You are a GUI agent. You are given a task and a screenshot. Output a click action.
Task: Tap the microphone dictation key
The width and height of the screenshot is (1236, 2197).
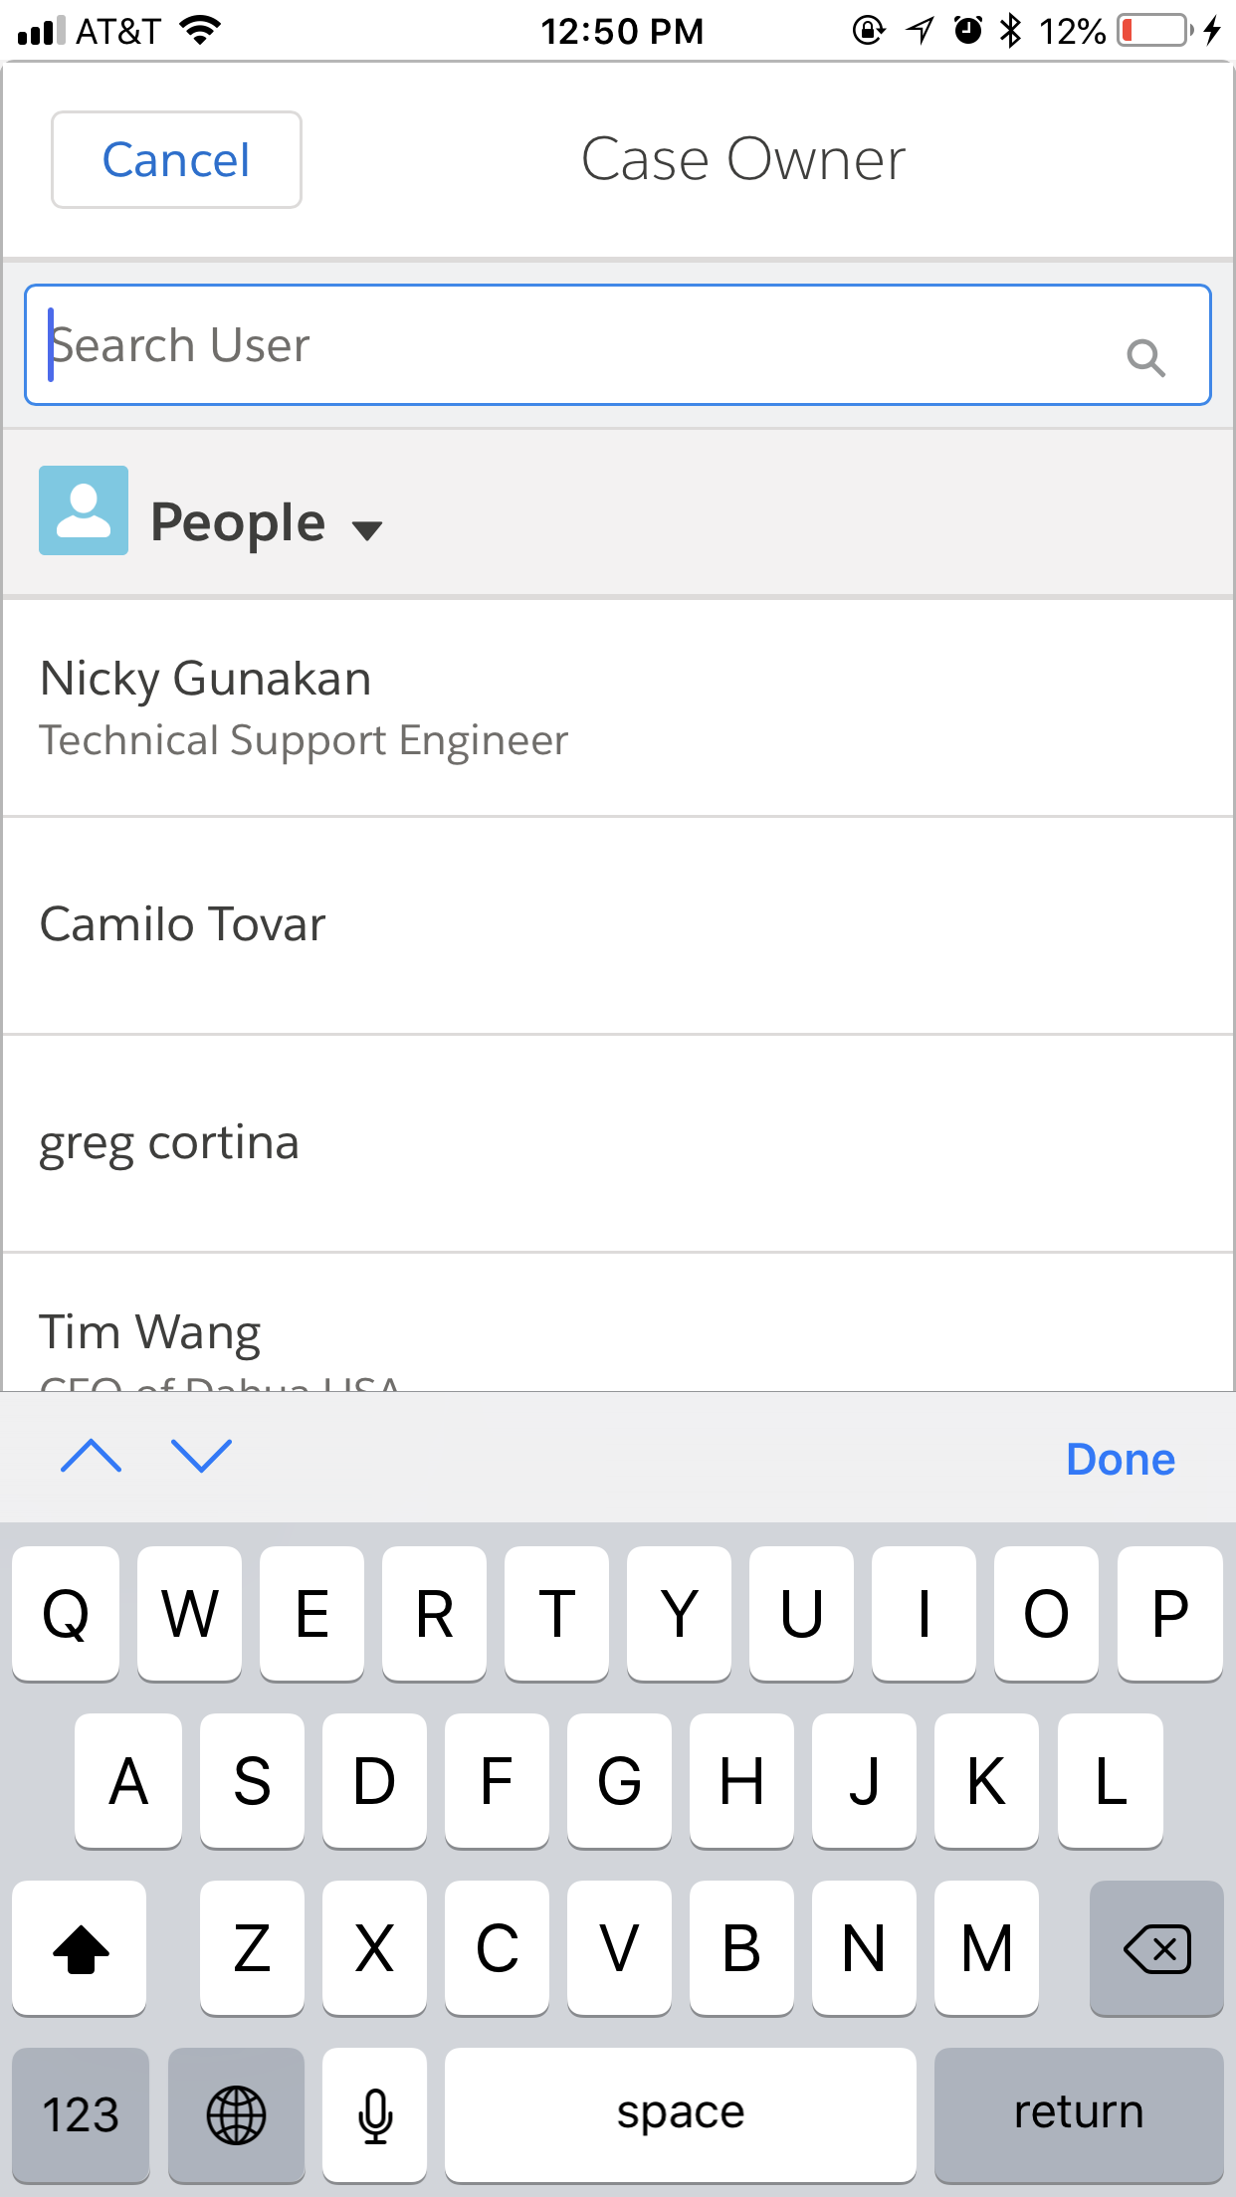tap(375, 2113)
